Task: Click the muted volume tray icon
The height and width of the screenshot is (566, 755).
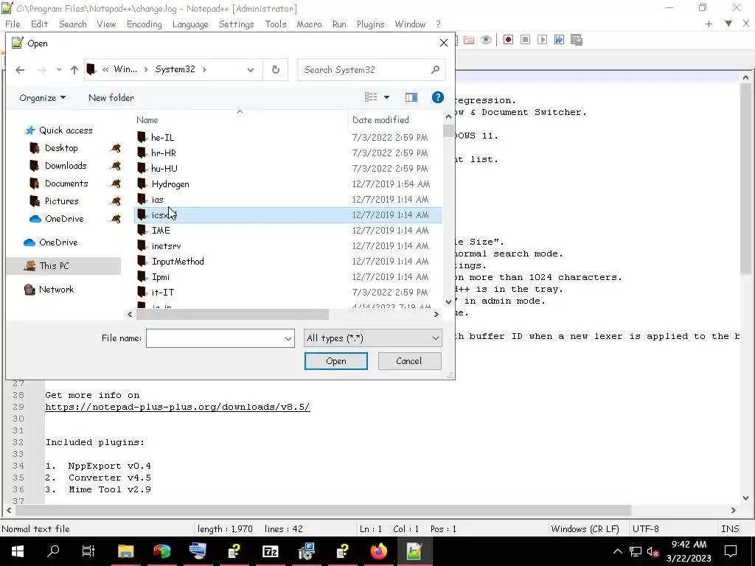Action: (x=653, y=551)
